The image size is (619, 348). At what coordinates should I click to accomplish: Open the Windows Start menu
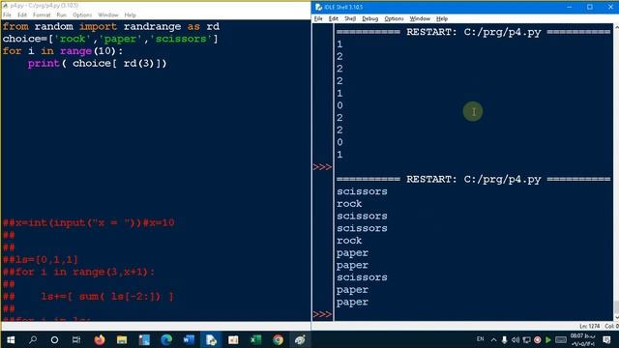[x=11, y=339]
